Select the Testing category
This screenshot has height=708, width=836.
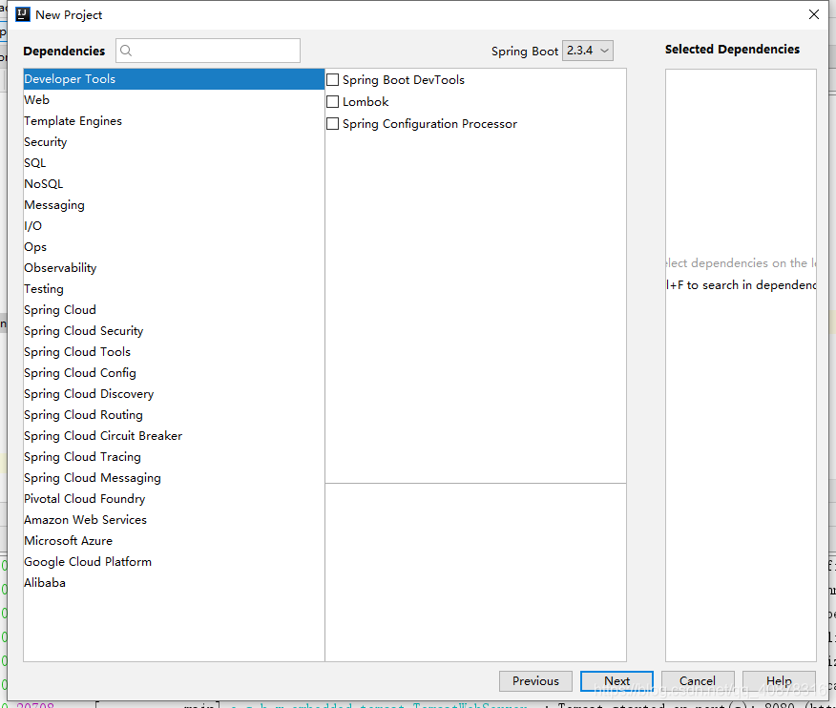click(174, 288)
